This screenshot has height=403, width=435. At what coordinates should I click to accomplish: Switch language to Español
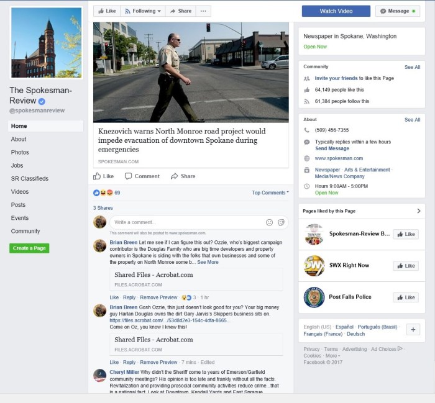click(x=344, y=327)
